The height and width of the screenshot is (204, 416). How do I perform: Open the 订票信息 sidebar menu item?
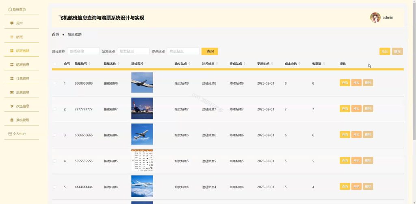(22, 79)
